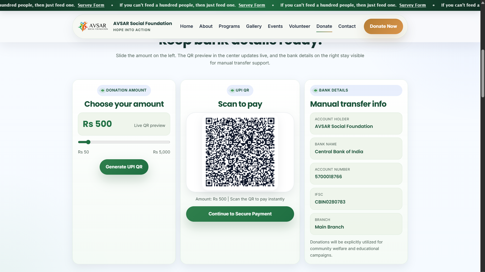Click the Central Bank of India value
Screen dimensions: 485x272
[339, 152]
